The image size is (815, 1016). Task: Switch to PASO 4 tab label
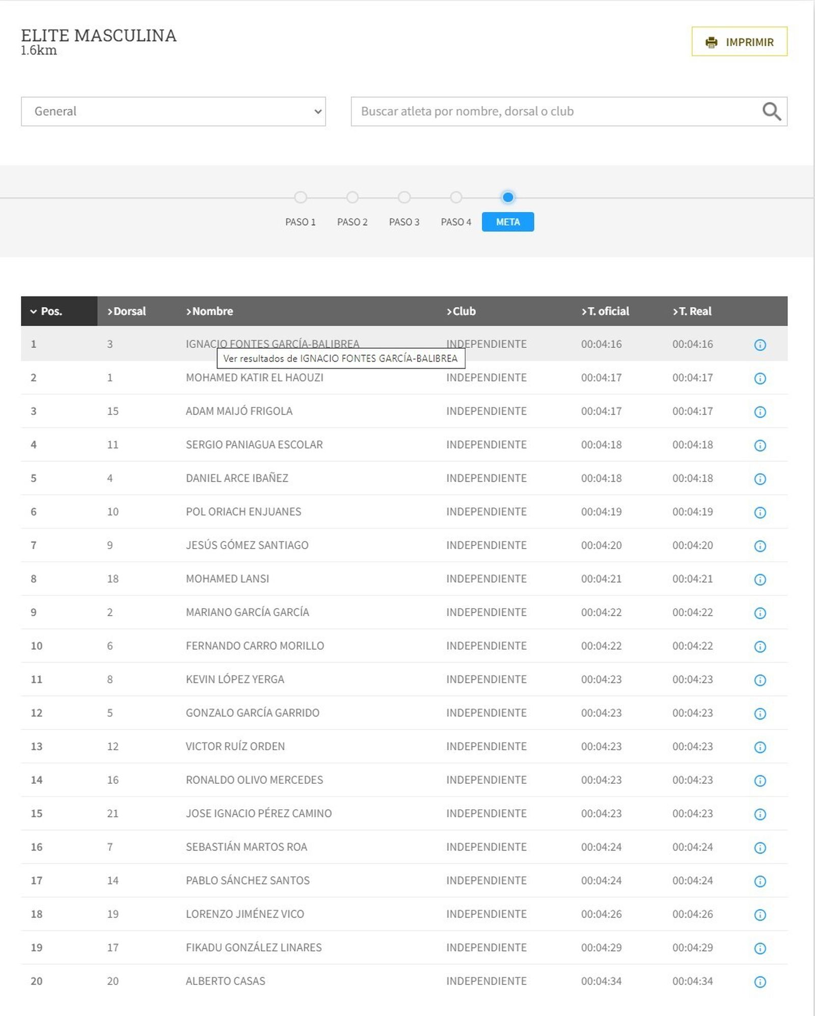click(x=456, y=222)
